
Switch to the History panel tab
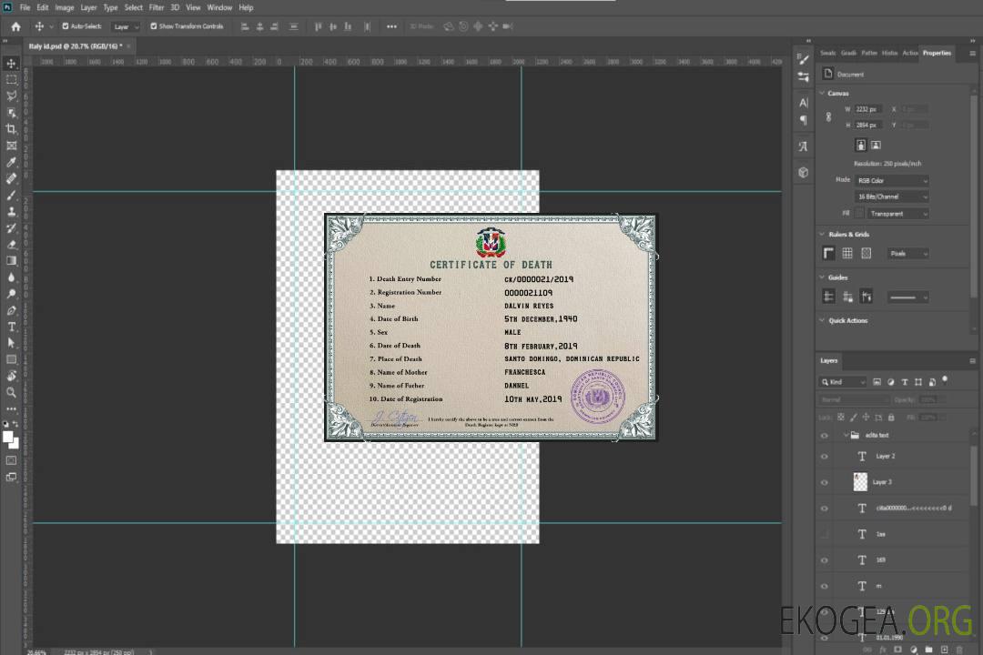click(889, 53)
